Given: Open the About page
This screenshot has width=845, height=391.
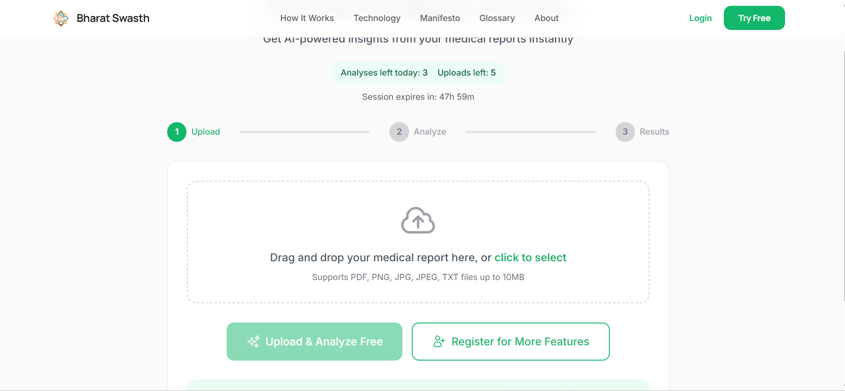Looking at the screenshot, I should (546, 18).
